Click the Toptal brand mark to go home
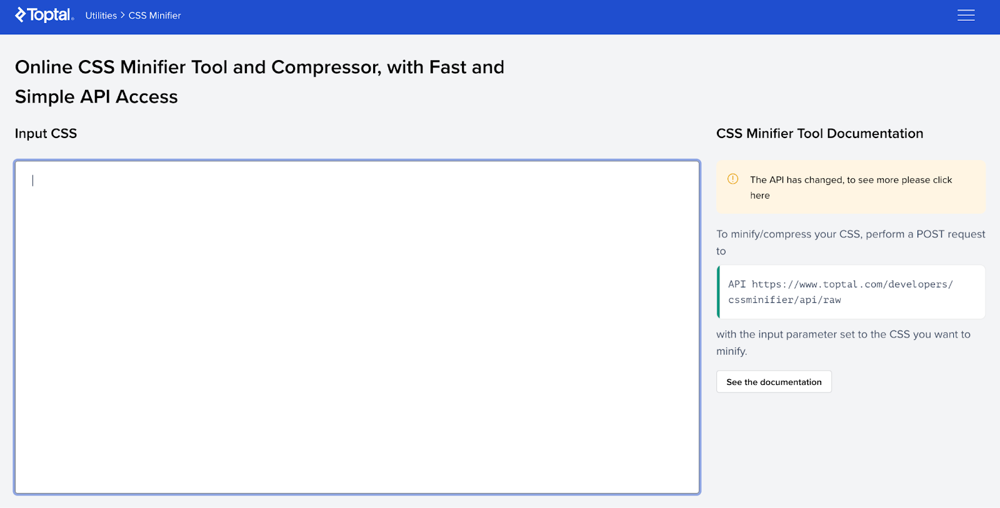 pos(21,14)
